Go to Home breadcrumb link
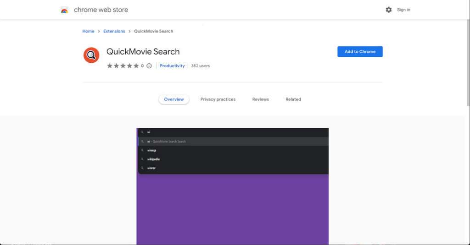This screenshot has width=470, height=245. pyautogui.click(x=88, y=31)
